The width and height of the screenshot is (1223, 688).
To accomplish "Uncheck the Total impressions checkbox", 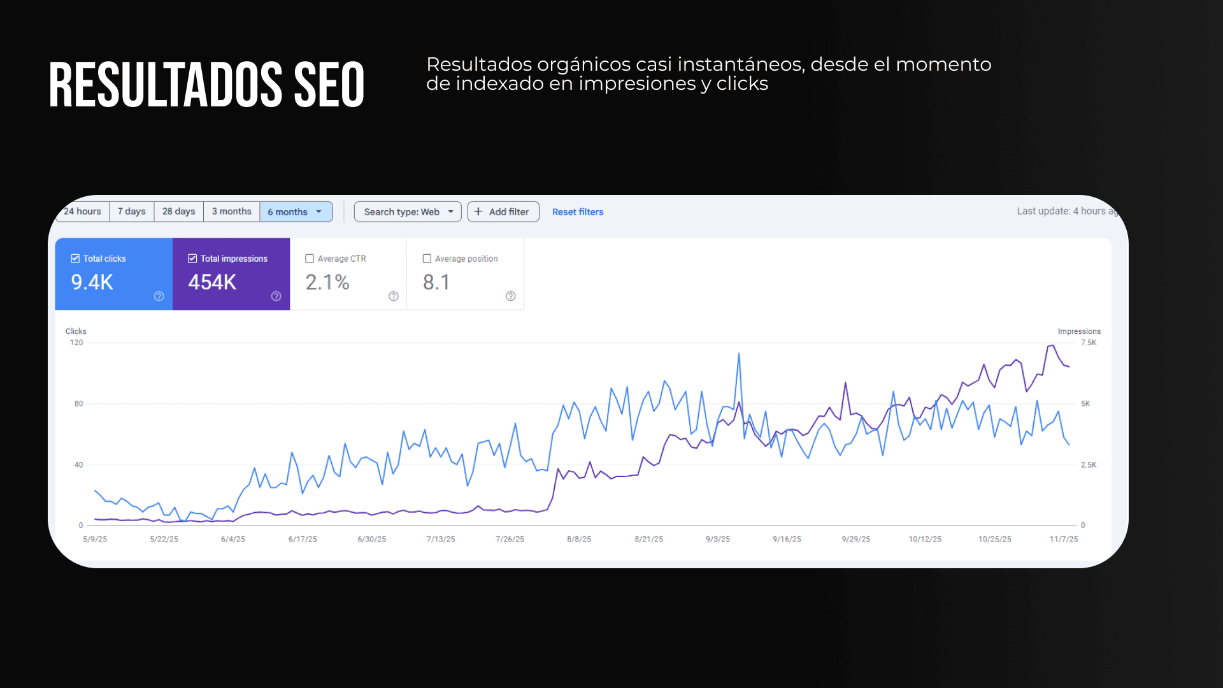I will pos(192,259).
